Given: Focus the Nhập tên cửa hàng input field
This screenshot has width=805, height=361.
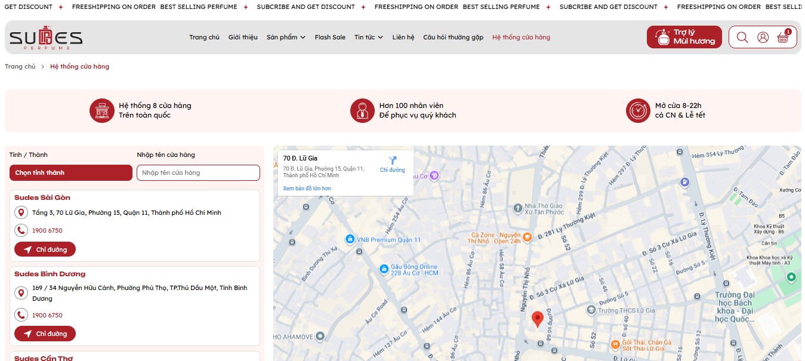Looking at the screenshot, I should [198, 172].
